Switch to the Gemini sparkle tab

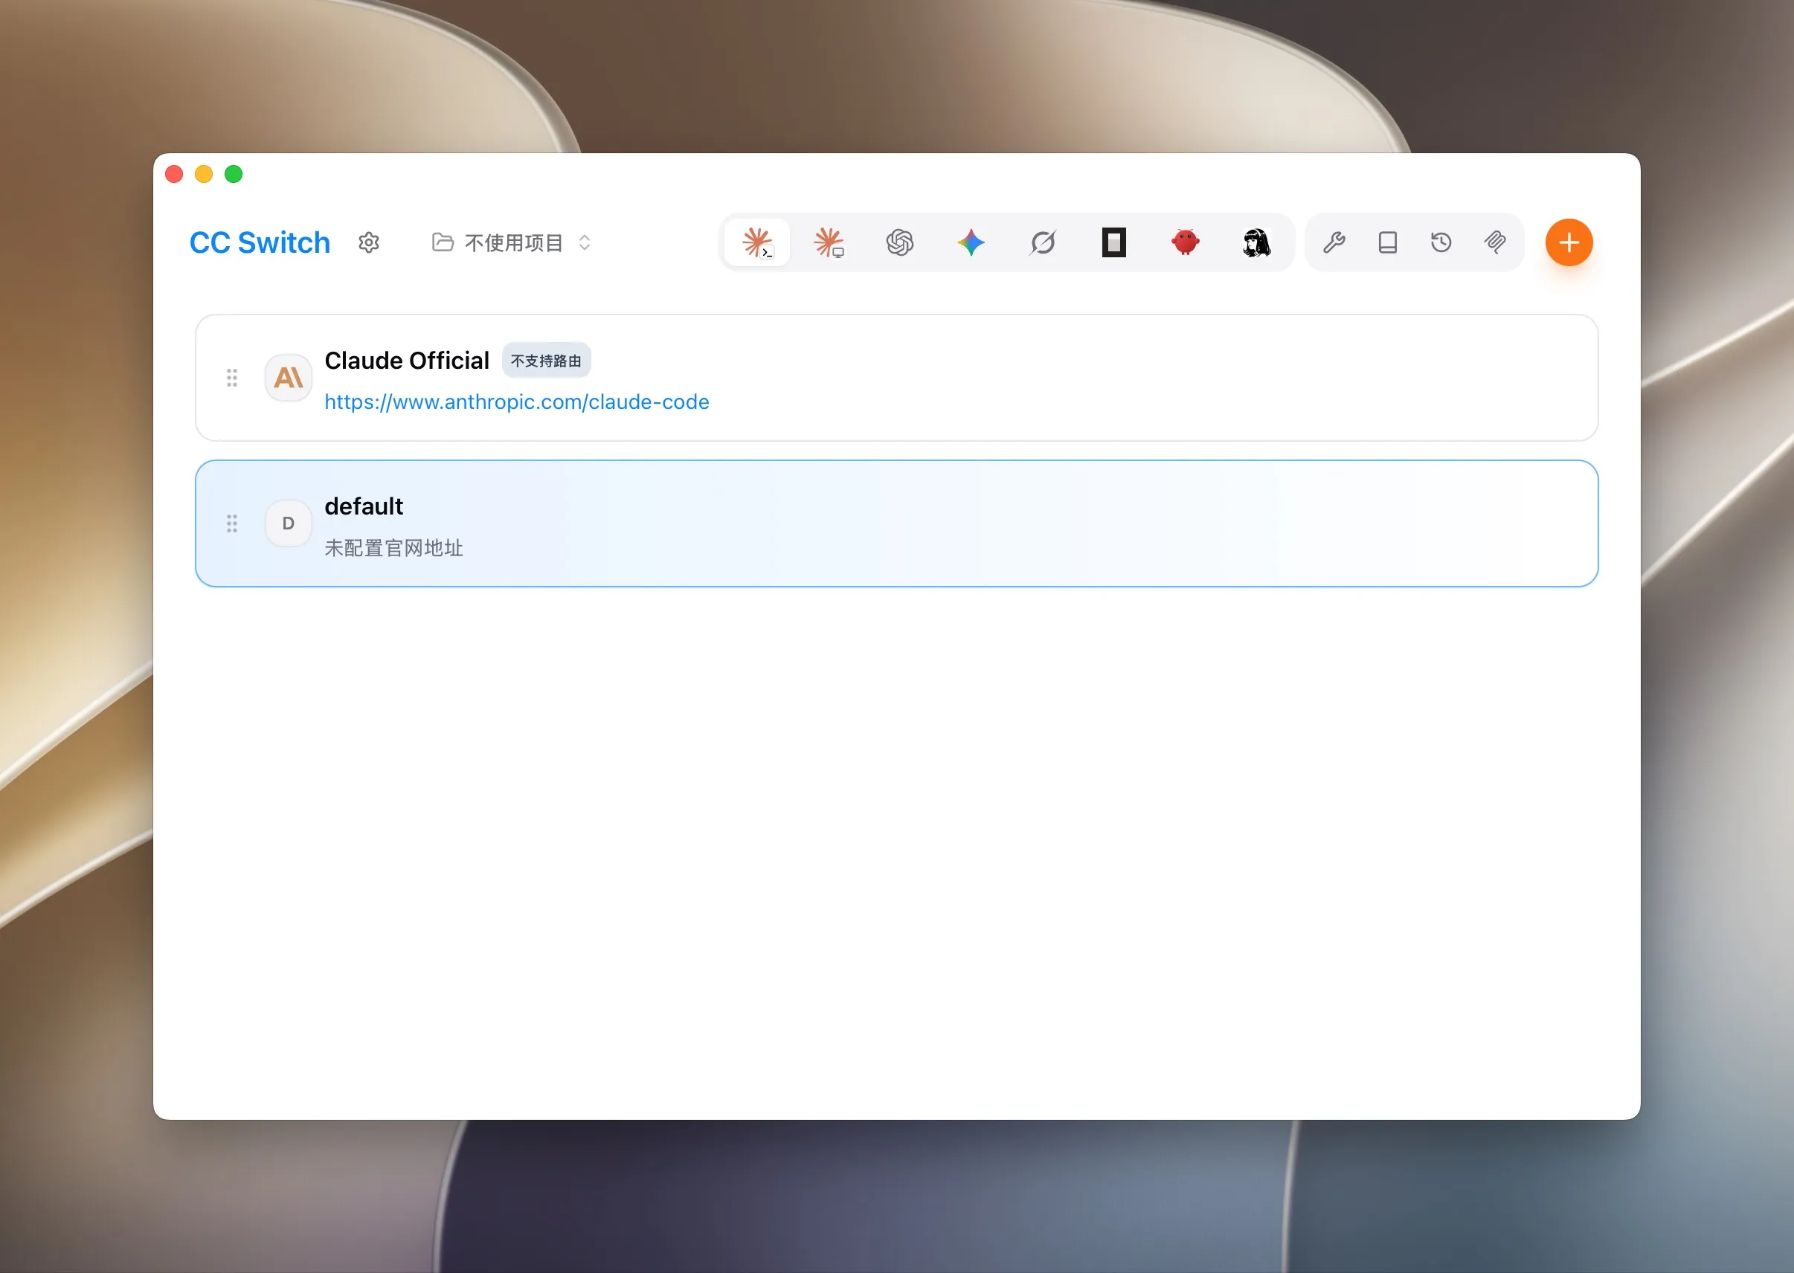tap(971, 242)
